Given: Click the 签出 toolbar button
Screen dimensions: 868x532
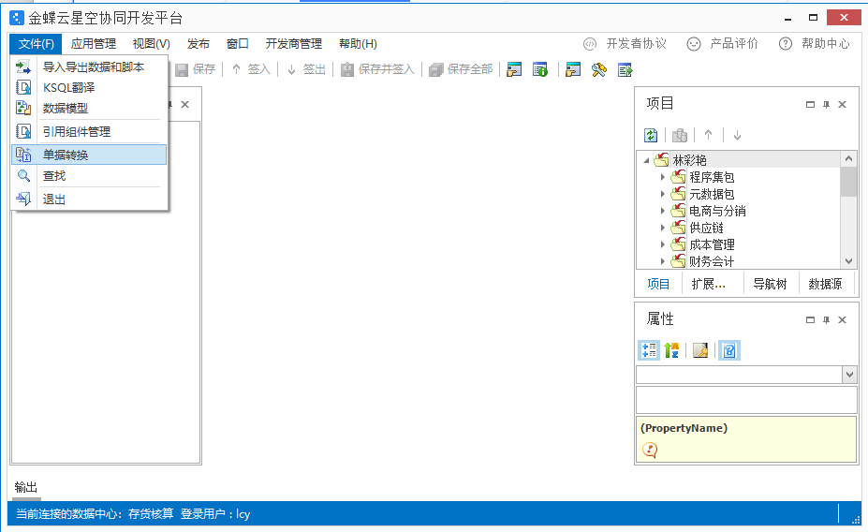Looking at the screenshot, I should click(306, 69).
